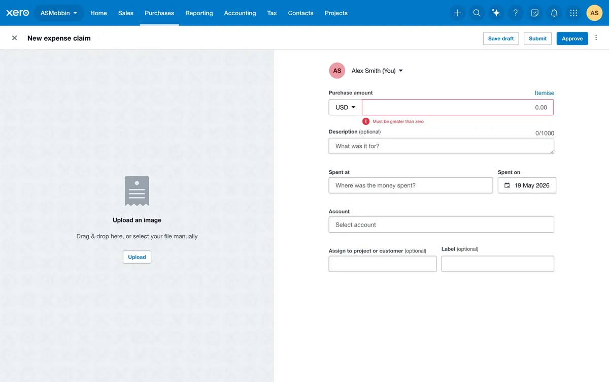The image size is (609, 382).
Task: Click the Label optional field
Action: (x=498, y=264)
